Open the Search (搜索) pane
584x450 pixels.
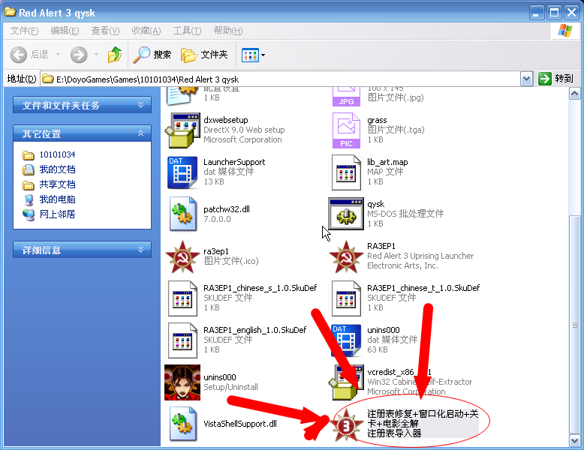(x=152, y=55)
